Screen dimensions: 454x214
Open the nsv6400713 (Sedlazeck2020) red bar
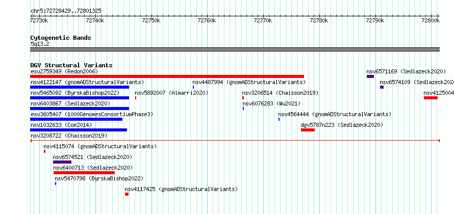(84, 173)
